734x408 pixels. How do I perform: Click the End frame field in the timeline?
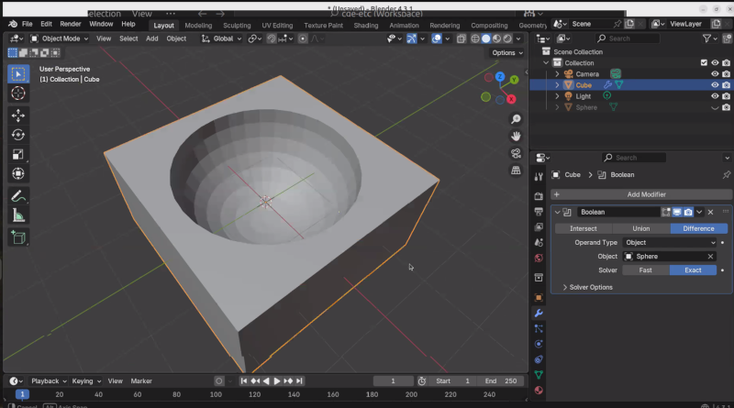(x=502, y=380)
